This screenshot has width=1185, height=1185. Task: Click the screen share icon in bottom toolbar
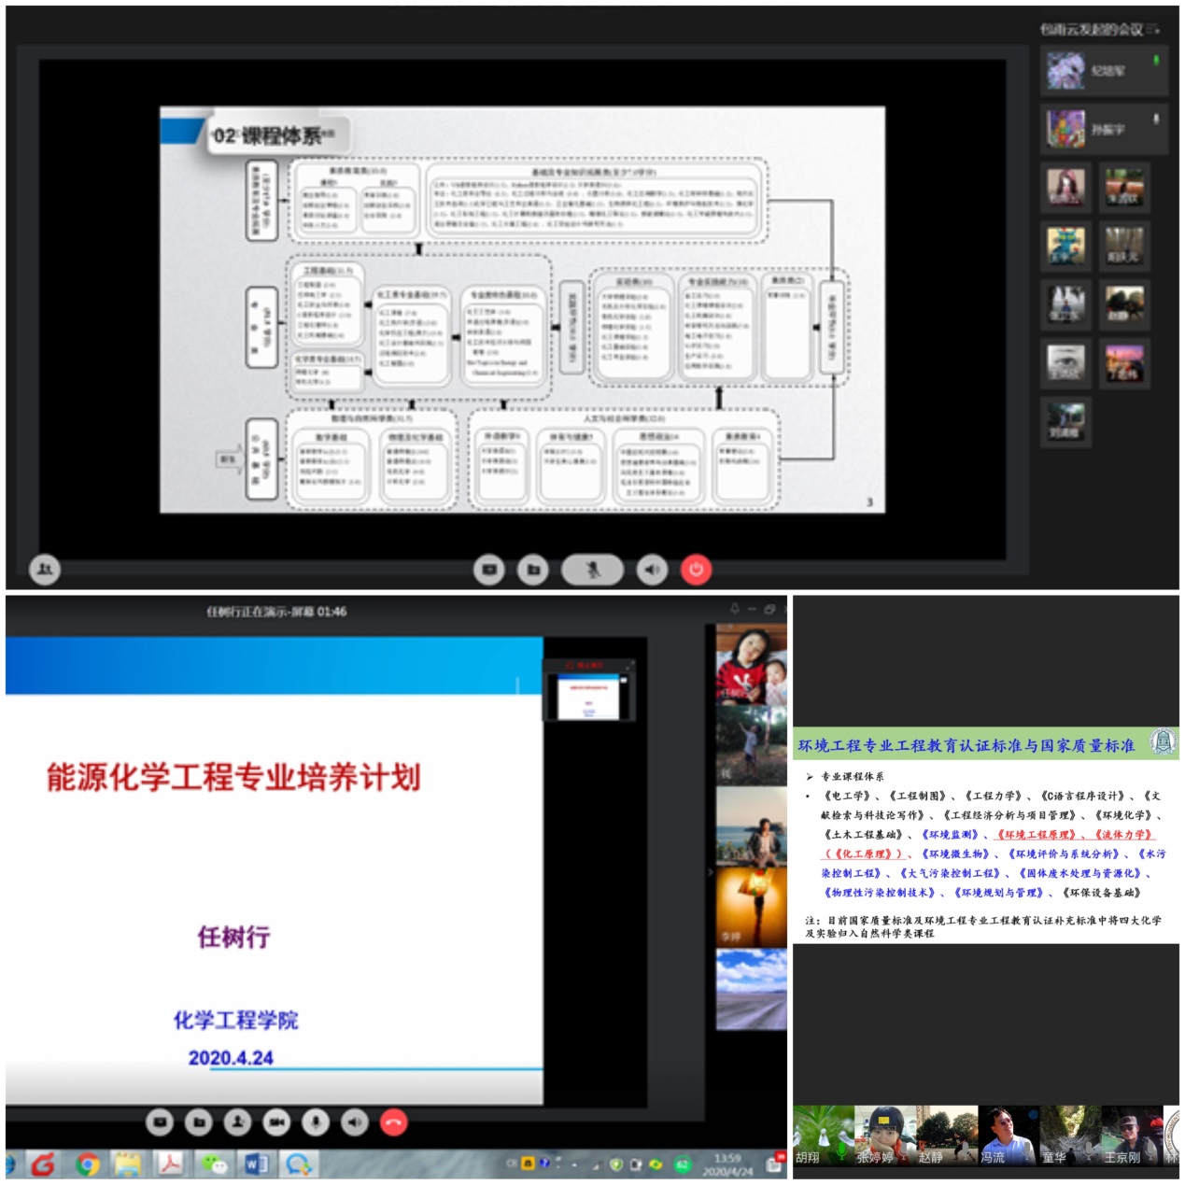tap(160, 1122)
